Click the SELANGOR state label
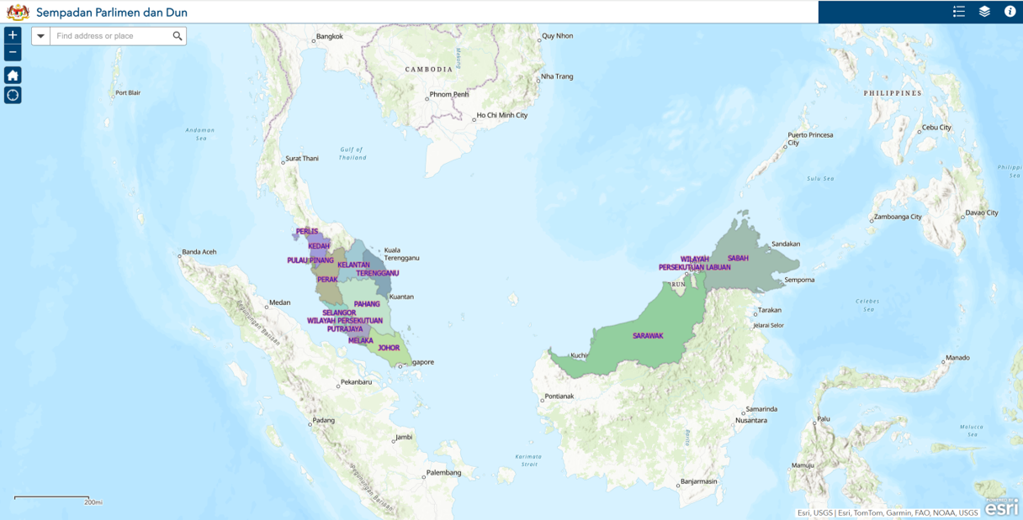 pos(339,313)
